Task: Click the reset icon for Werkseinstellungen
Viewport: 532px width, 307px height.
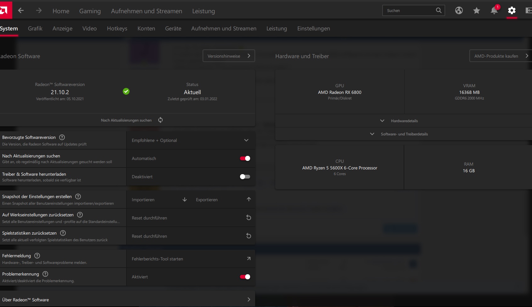Action: (x=249, y=218)
